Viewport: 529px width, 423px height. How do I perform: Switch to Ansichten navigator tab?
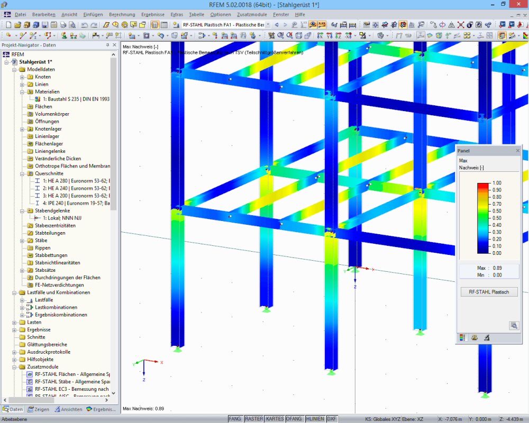(x=68, y=409)
